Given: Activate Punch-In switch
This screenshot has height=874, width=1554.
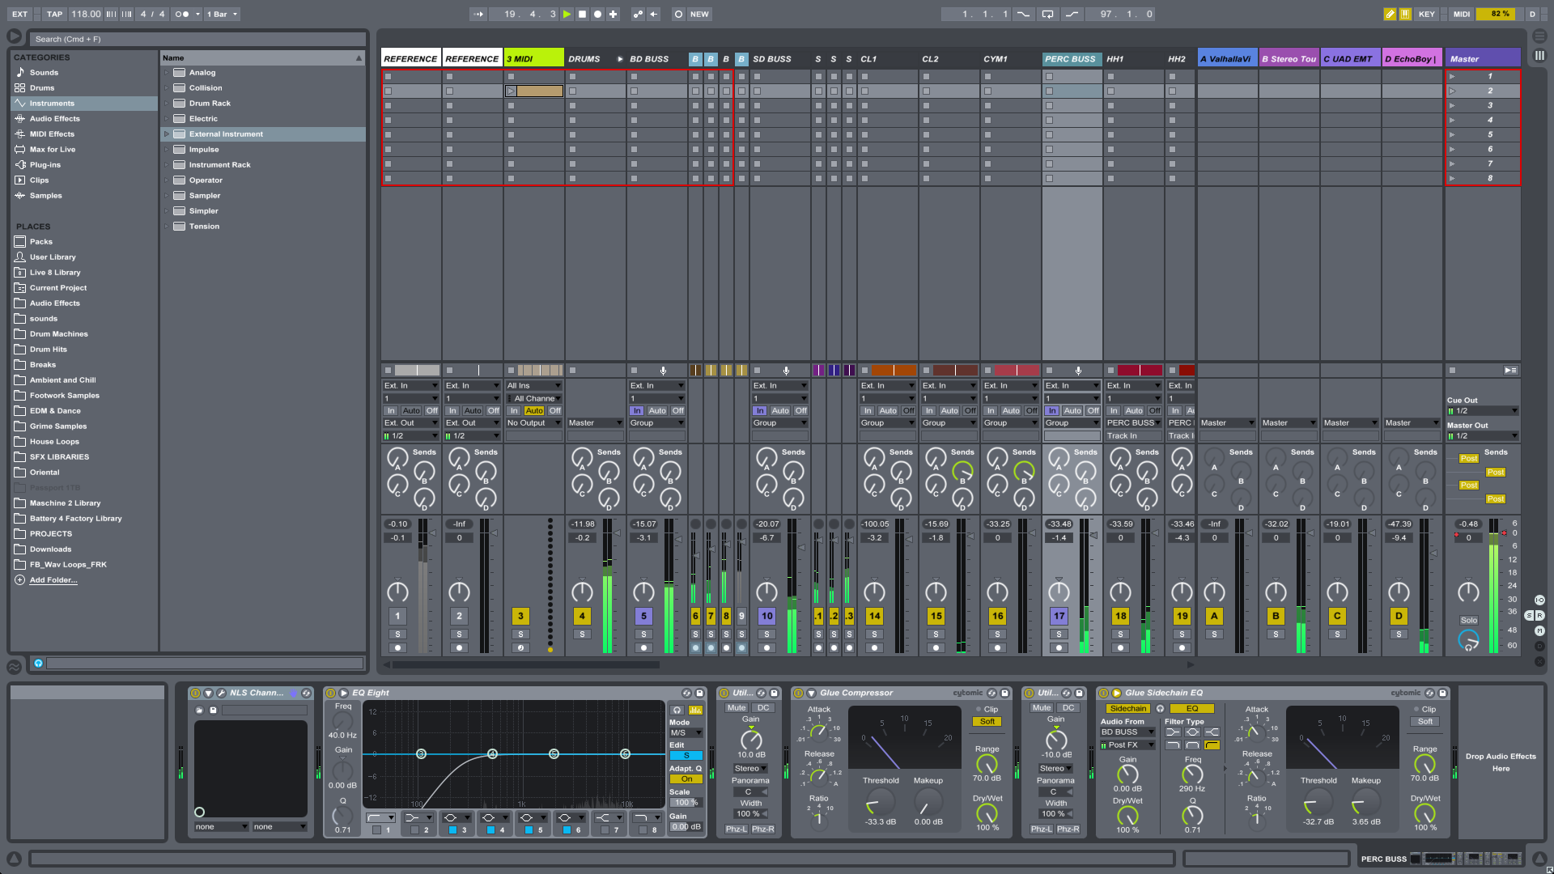Looking at the screenshot, I should pos(1024,14).
